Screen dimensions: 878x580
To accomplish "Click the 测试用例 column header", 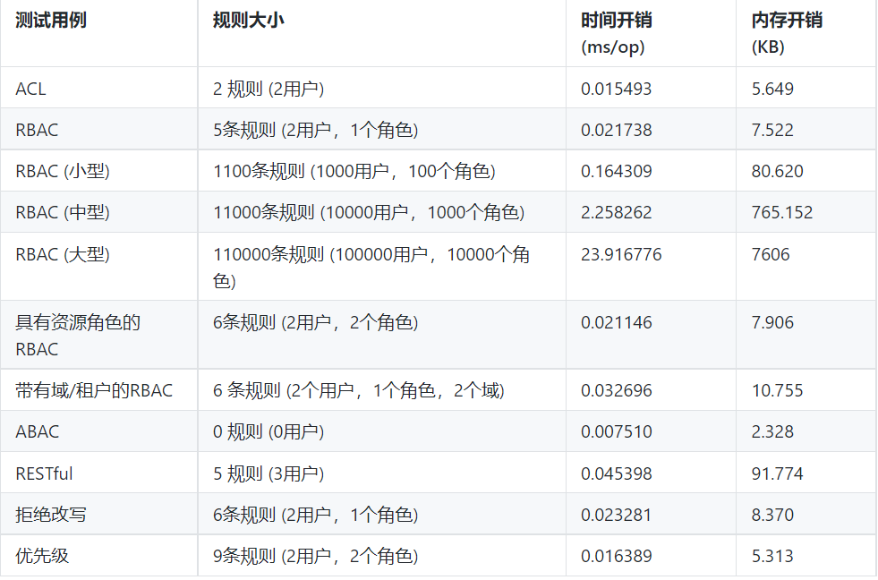I will (51, 21).
